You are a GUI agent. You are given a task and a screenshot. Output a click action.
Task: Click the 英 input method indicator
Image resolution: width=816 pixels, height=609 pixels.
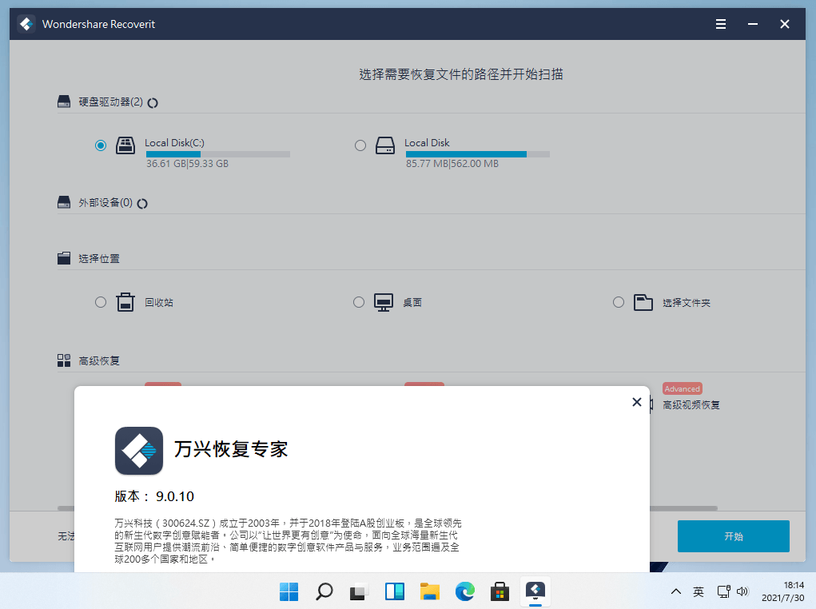(699, 591)
